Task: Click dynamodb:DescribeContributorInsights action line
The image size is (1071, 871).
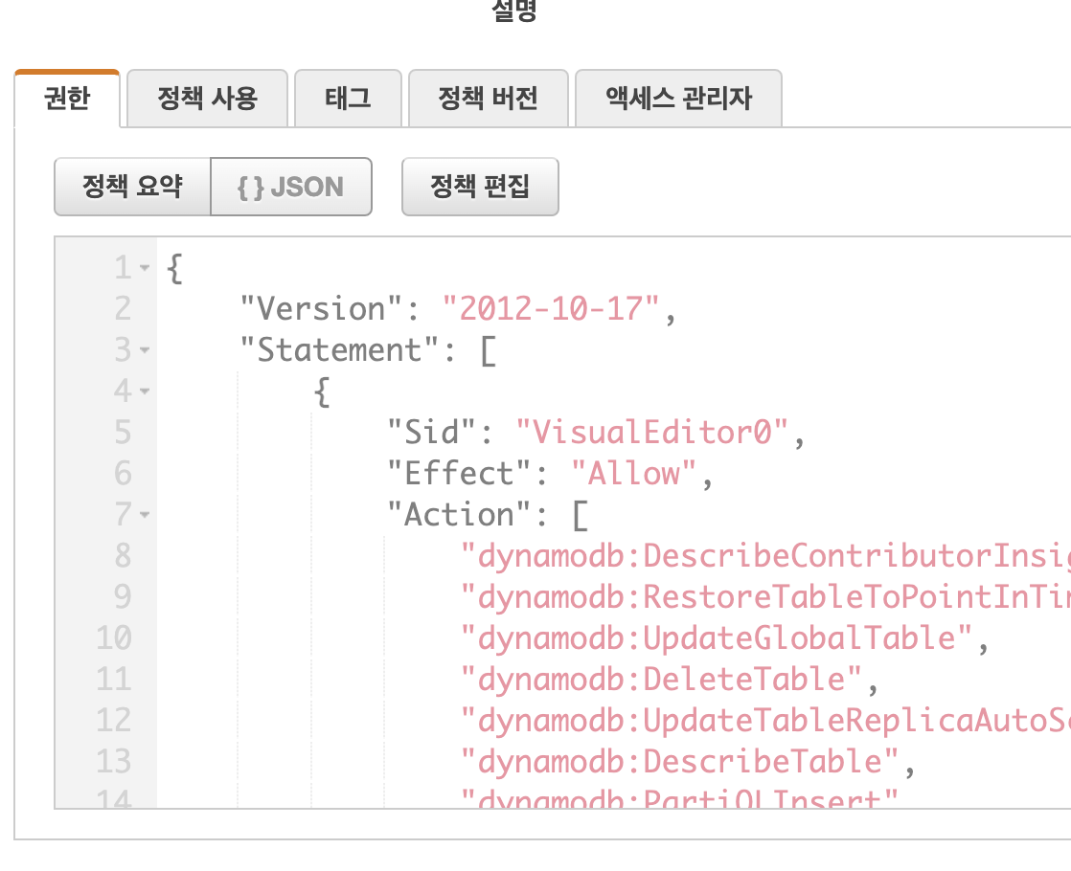Action: click(x=765, y=556)
